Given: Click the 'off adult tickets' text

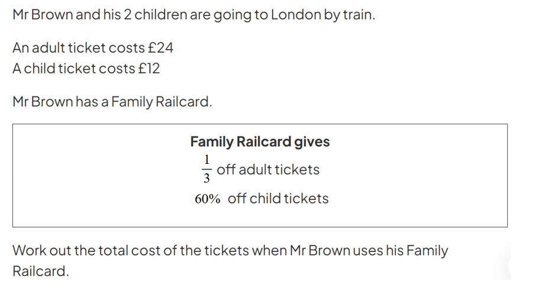Looking at the screenshot, I should click(x=268, y=170).
